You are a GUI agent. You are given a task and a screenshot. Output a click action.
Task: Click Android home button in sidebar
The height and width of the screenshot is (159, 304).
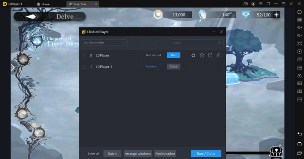point(299,143)
